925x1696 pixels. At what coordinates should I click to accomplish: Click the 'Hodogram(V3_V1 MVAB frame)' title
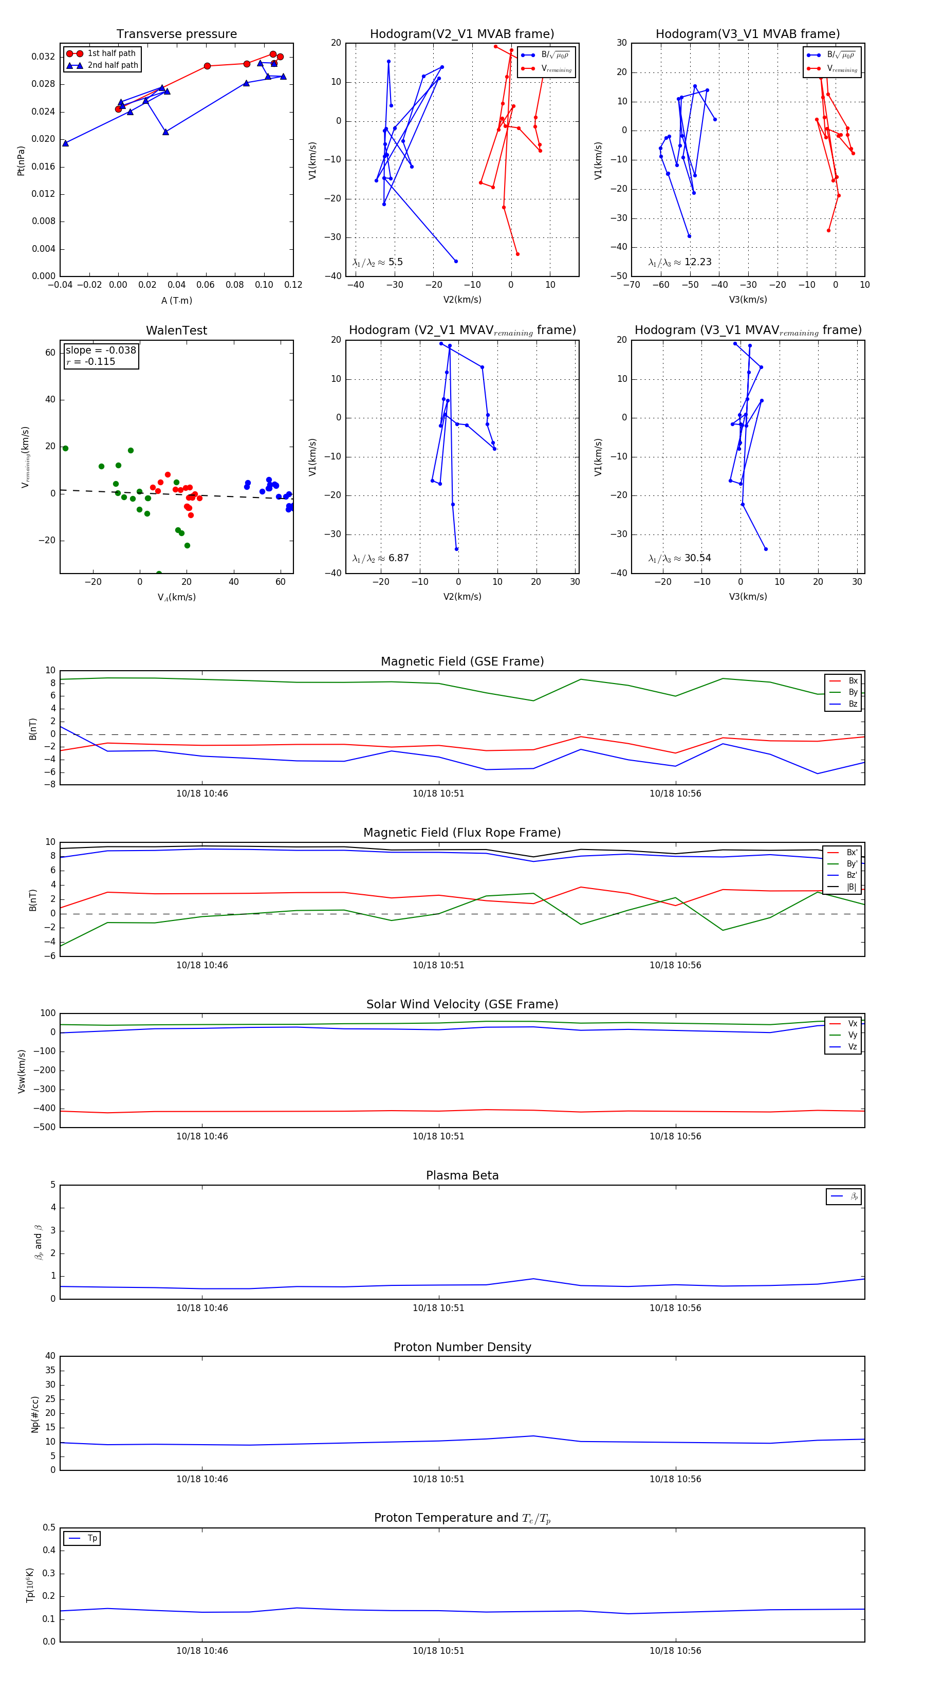[x=748, y=34]
